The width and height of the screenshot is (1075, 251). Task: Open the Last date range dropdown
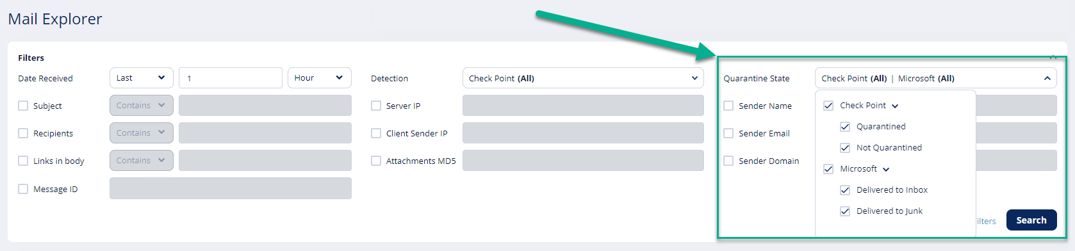(x=142, y=78)
